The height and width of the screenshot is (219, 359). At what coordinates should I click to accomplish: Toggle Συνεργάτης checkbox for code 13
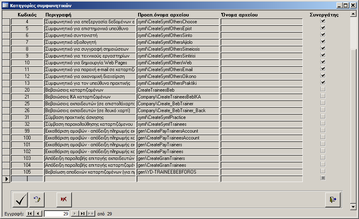[323, 82]
